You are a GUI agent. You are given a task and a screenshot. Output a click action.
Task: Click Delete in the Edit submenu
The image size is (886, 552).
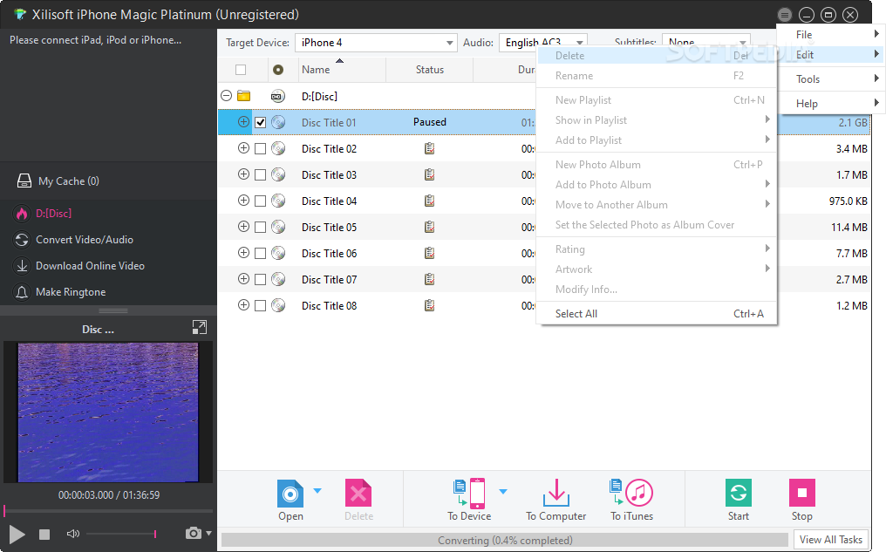point(657,55)
